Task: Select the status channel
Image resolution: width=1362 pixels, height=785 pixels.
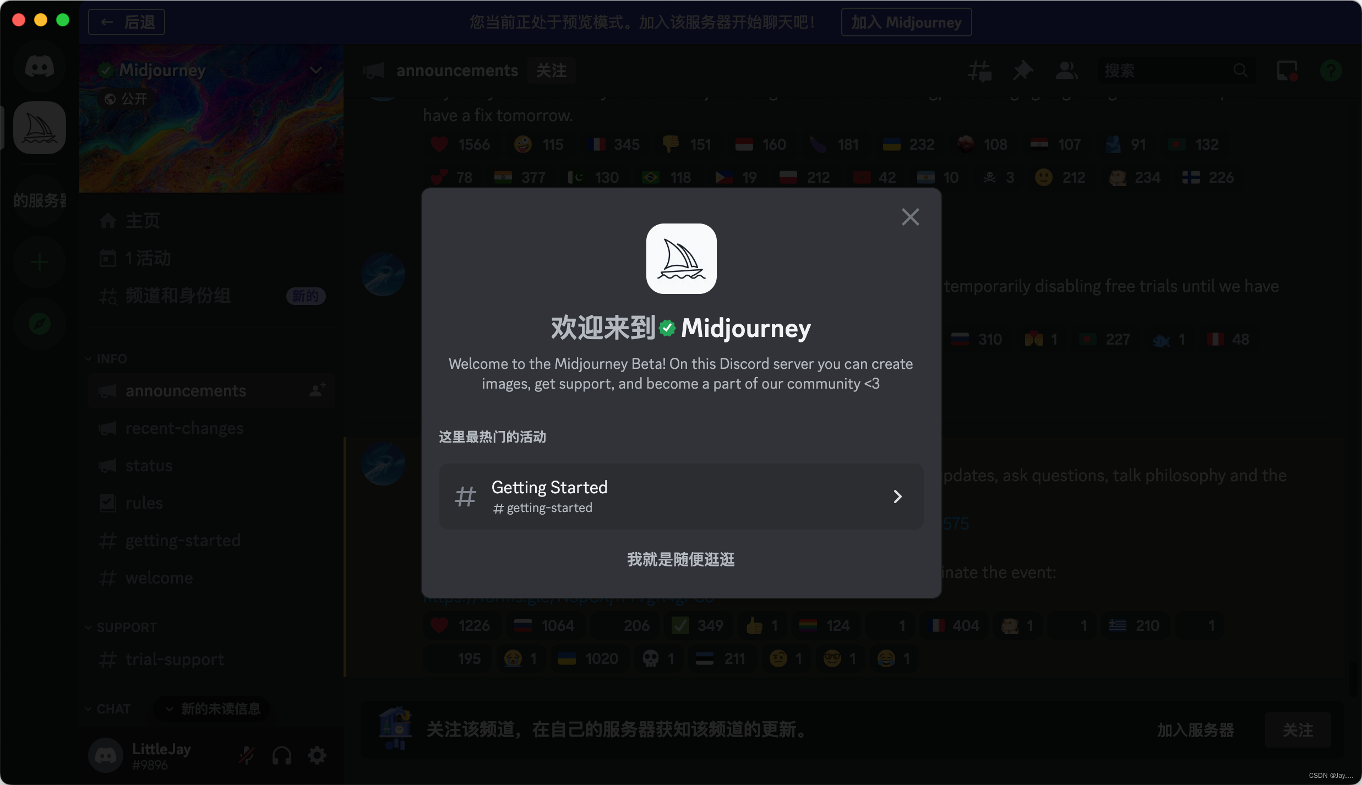Action: 211,466
